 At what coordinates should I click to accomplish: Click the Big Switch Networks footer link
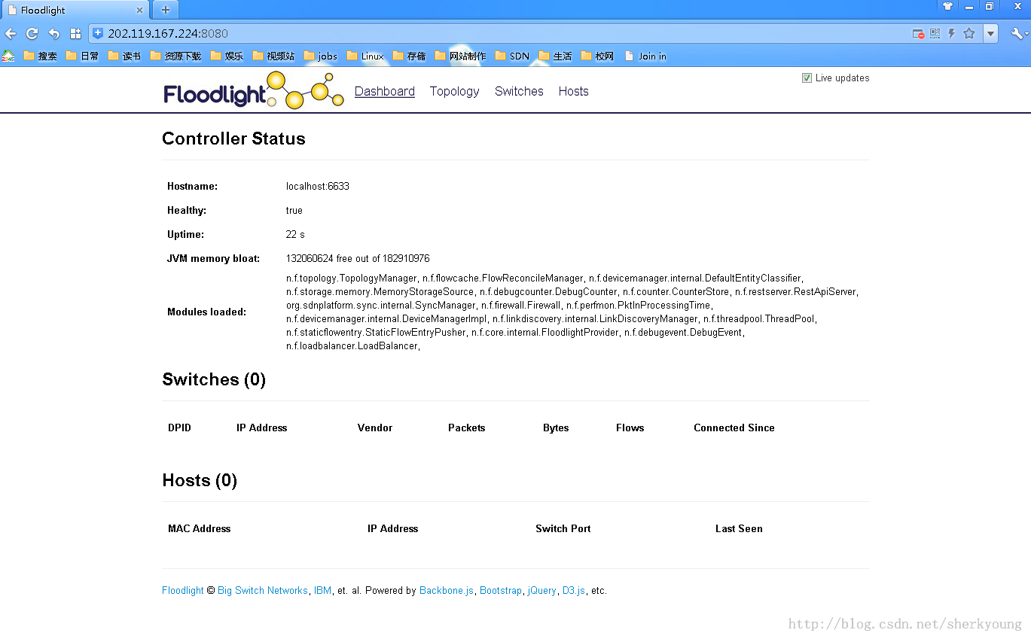(x=262, y=591)
